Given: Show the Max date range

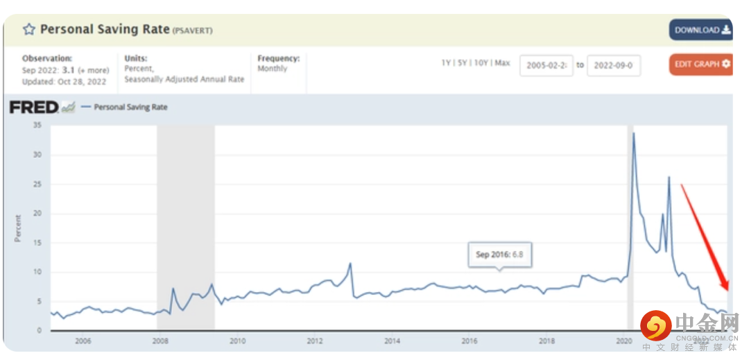Looking at the screenshot, I should tap(502, 63).
